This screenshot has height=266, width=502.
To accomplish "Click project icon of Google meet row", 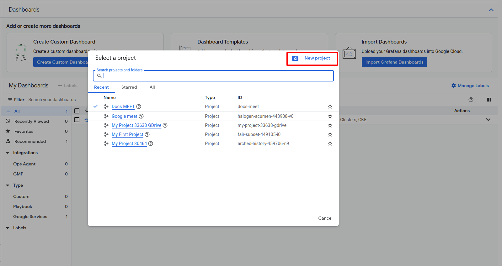I will (x=106, y=116).
